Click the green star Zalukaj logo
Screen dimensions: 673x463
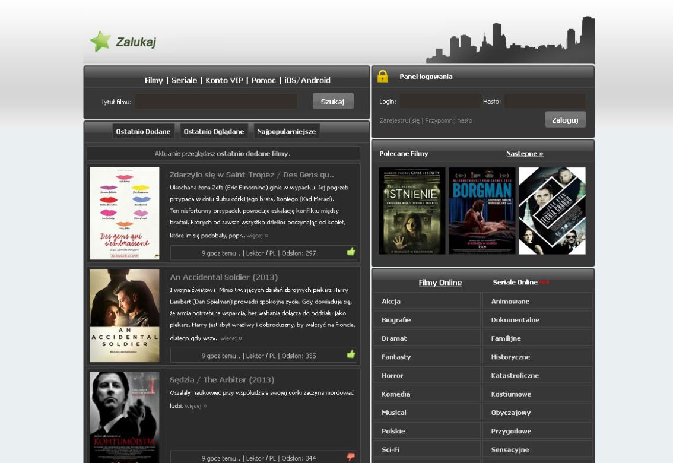pos(123,42)
